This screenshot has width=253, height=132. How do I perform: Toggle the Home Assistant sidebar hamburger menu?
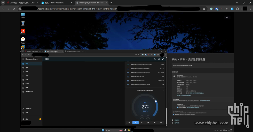tap(23, 59)
